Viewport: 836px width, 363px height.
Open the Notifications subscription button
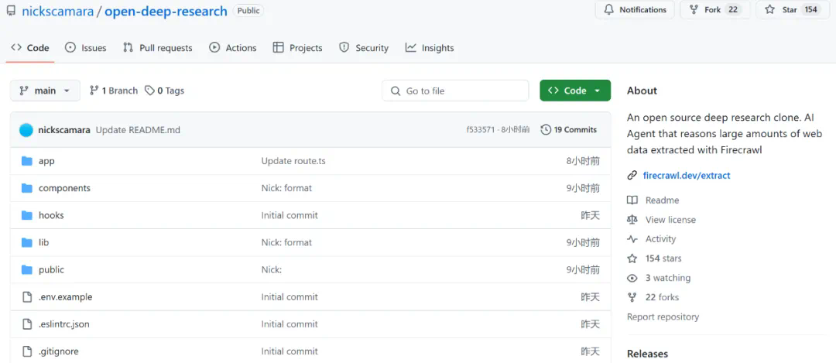635,10
